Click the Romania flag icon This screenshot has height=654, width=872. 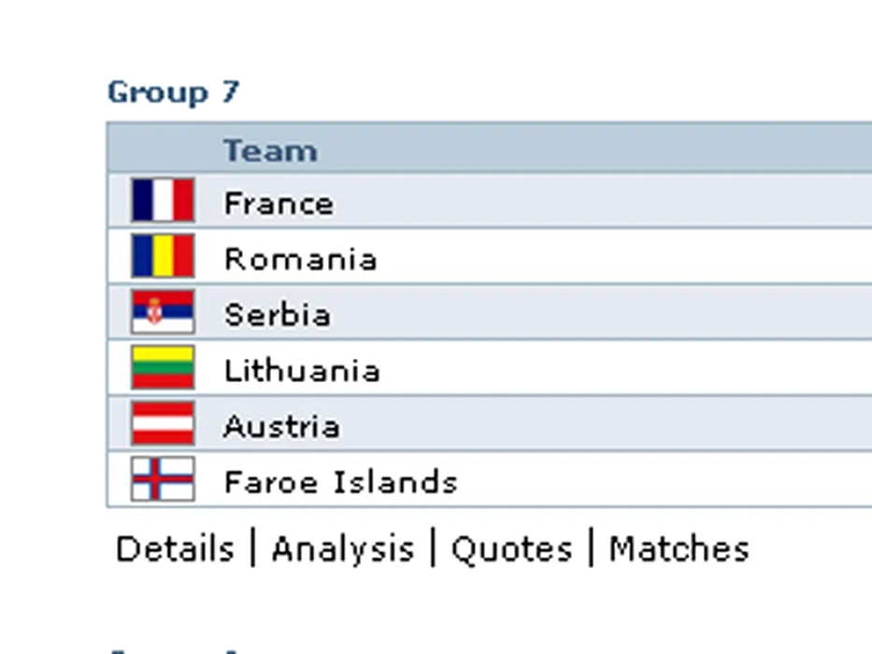coord(163,256)
